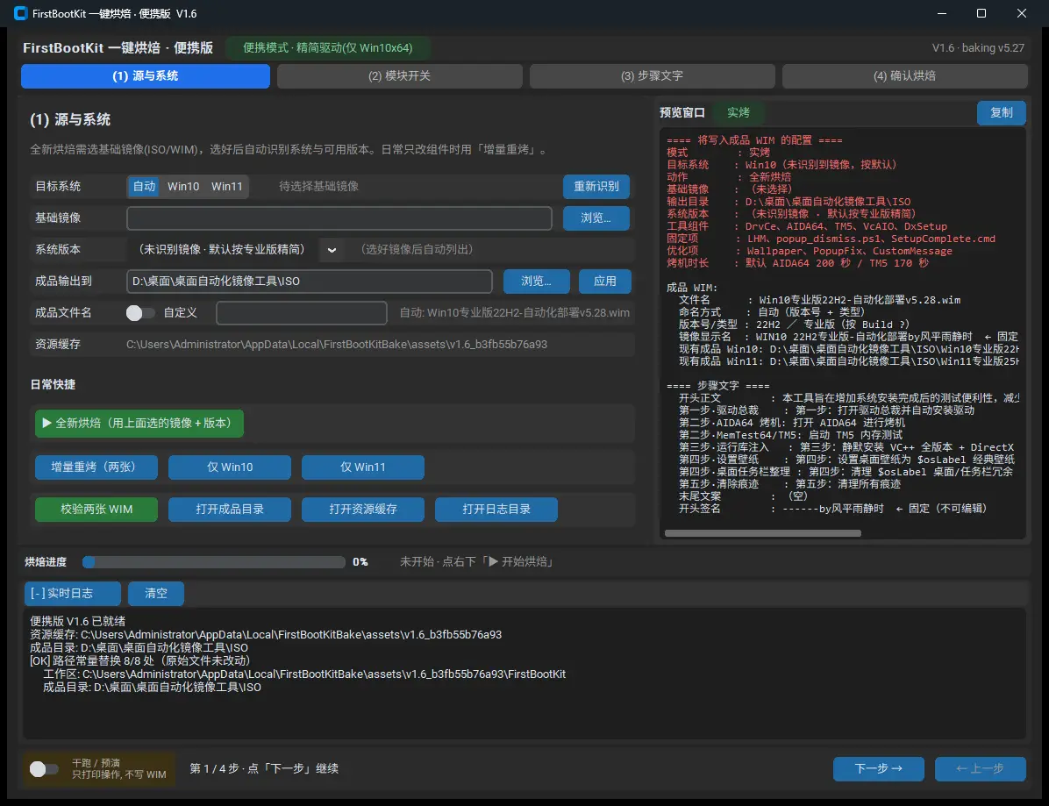Click the preview window horizontal scrollbar
Viewport: 1049px width, 806px height.
tap(763, 533)
